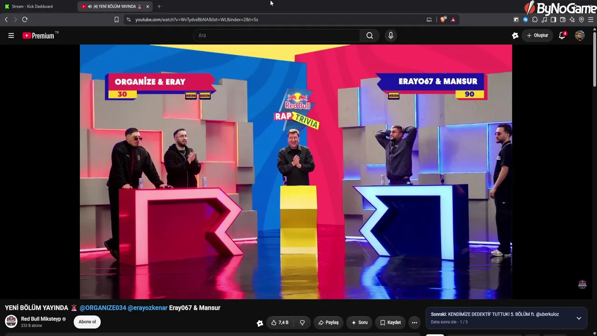Open the Red Bull Miksteyp channel name

41,319
